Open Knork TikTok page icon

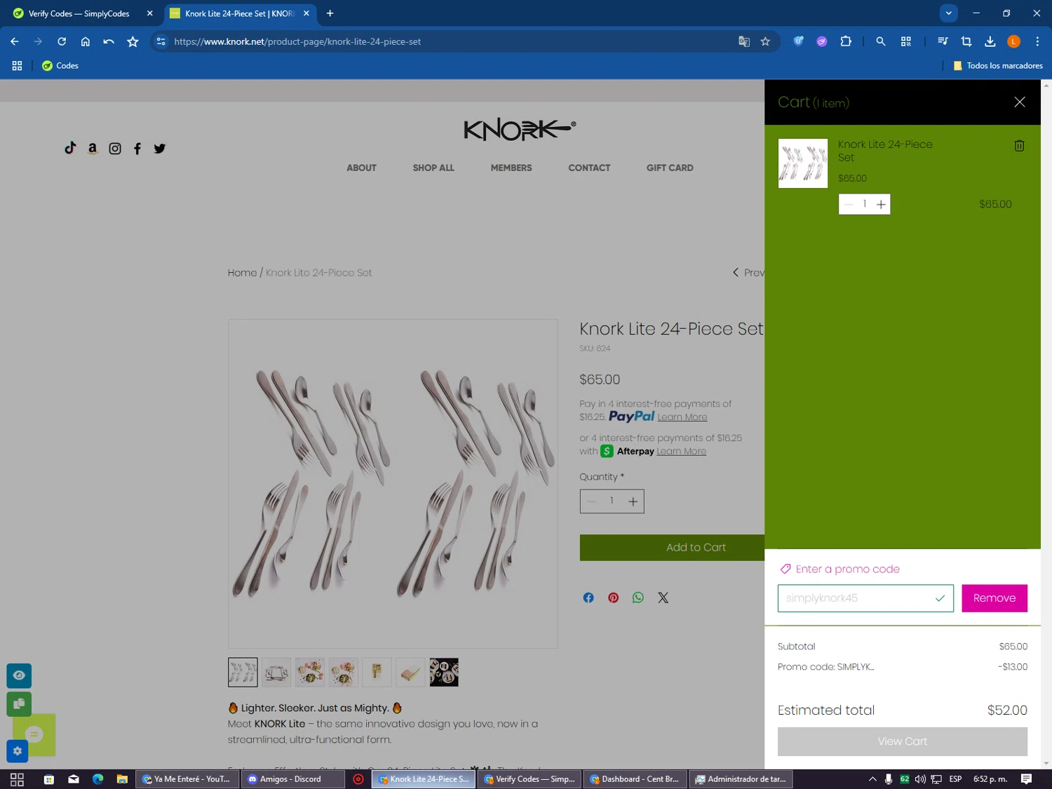[70, 148]
